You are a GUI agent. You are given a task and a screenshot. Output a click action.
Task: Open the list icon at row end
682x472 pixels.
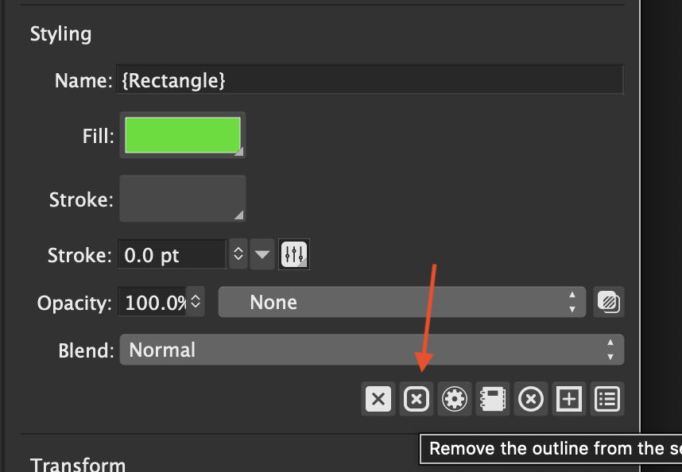[x=607, y=399]
